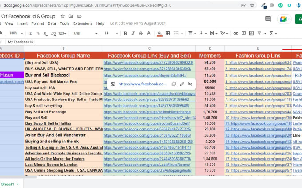Open text rotation dropdown

(224, 33)
